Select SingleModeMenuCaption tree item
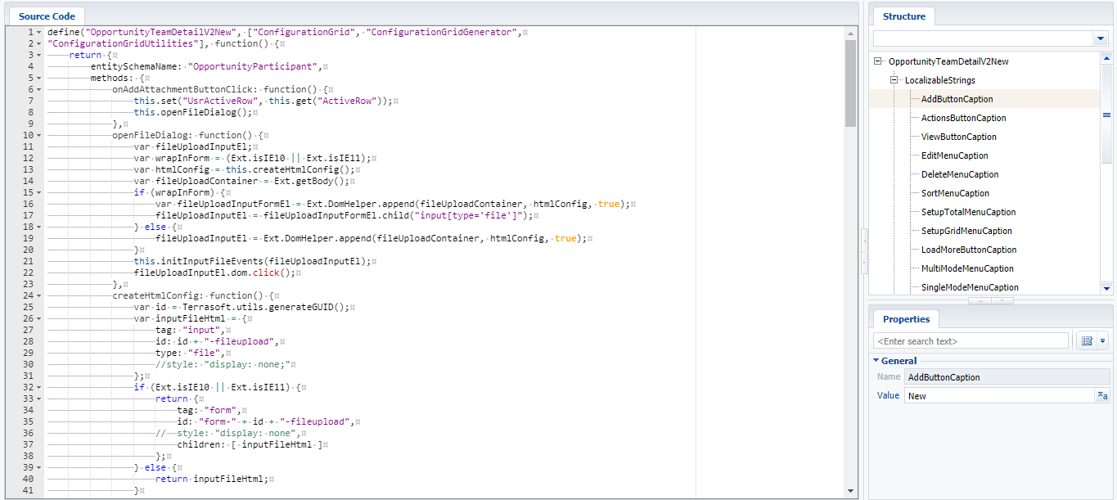Image resolution: width=1117 pixels, height=500 pixels. click(x=970, y=287)
